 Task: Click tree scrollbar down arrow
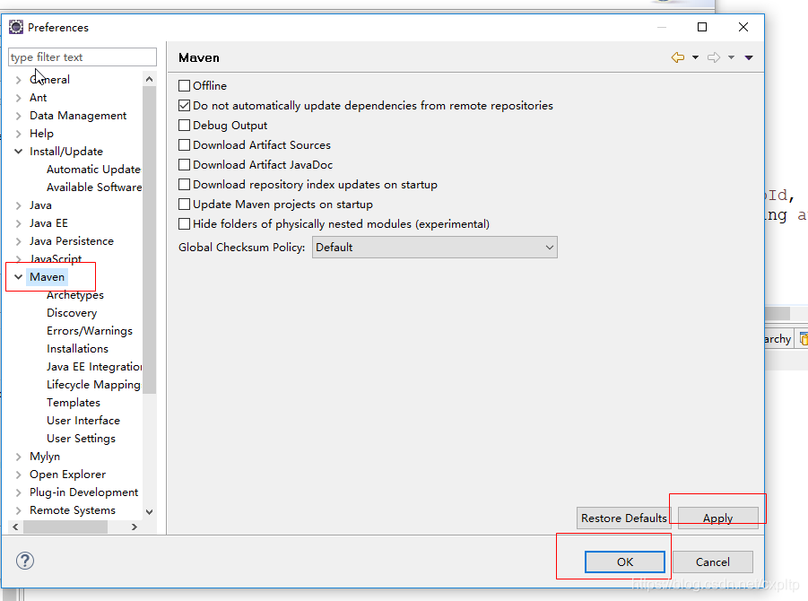(150, 512)
